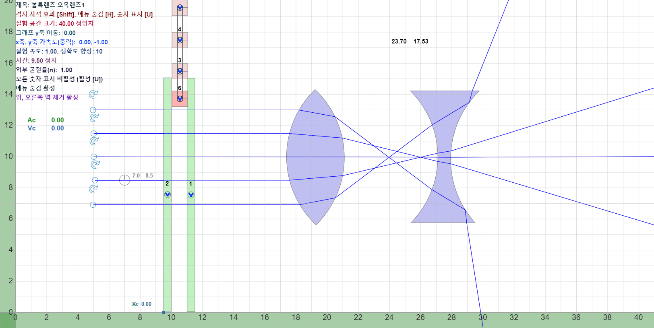The image size is (654, 328).
Task: Select green vertical bar labeled 1
Action: [x=191, y=194]
